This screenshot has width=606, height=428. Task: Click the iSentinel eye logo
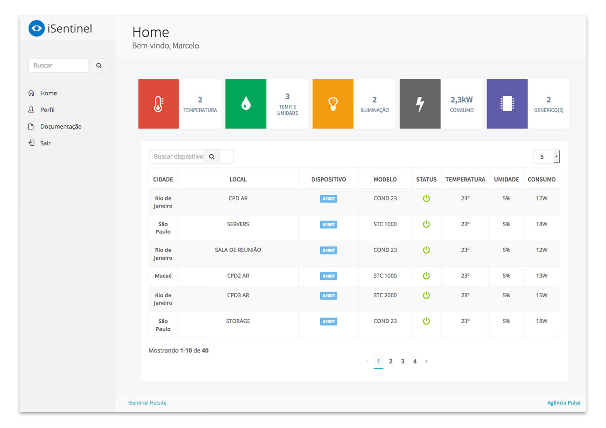[36, 28]
